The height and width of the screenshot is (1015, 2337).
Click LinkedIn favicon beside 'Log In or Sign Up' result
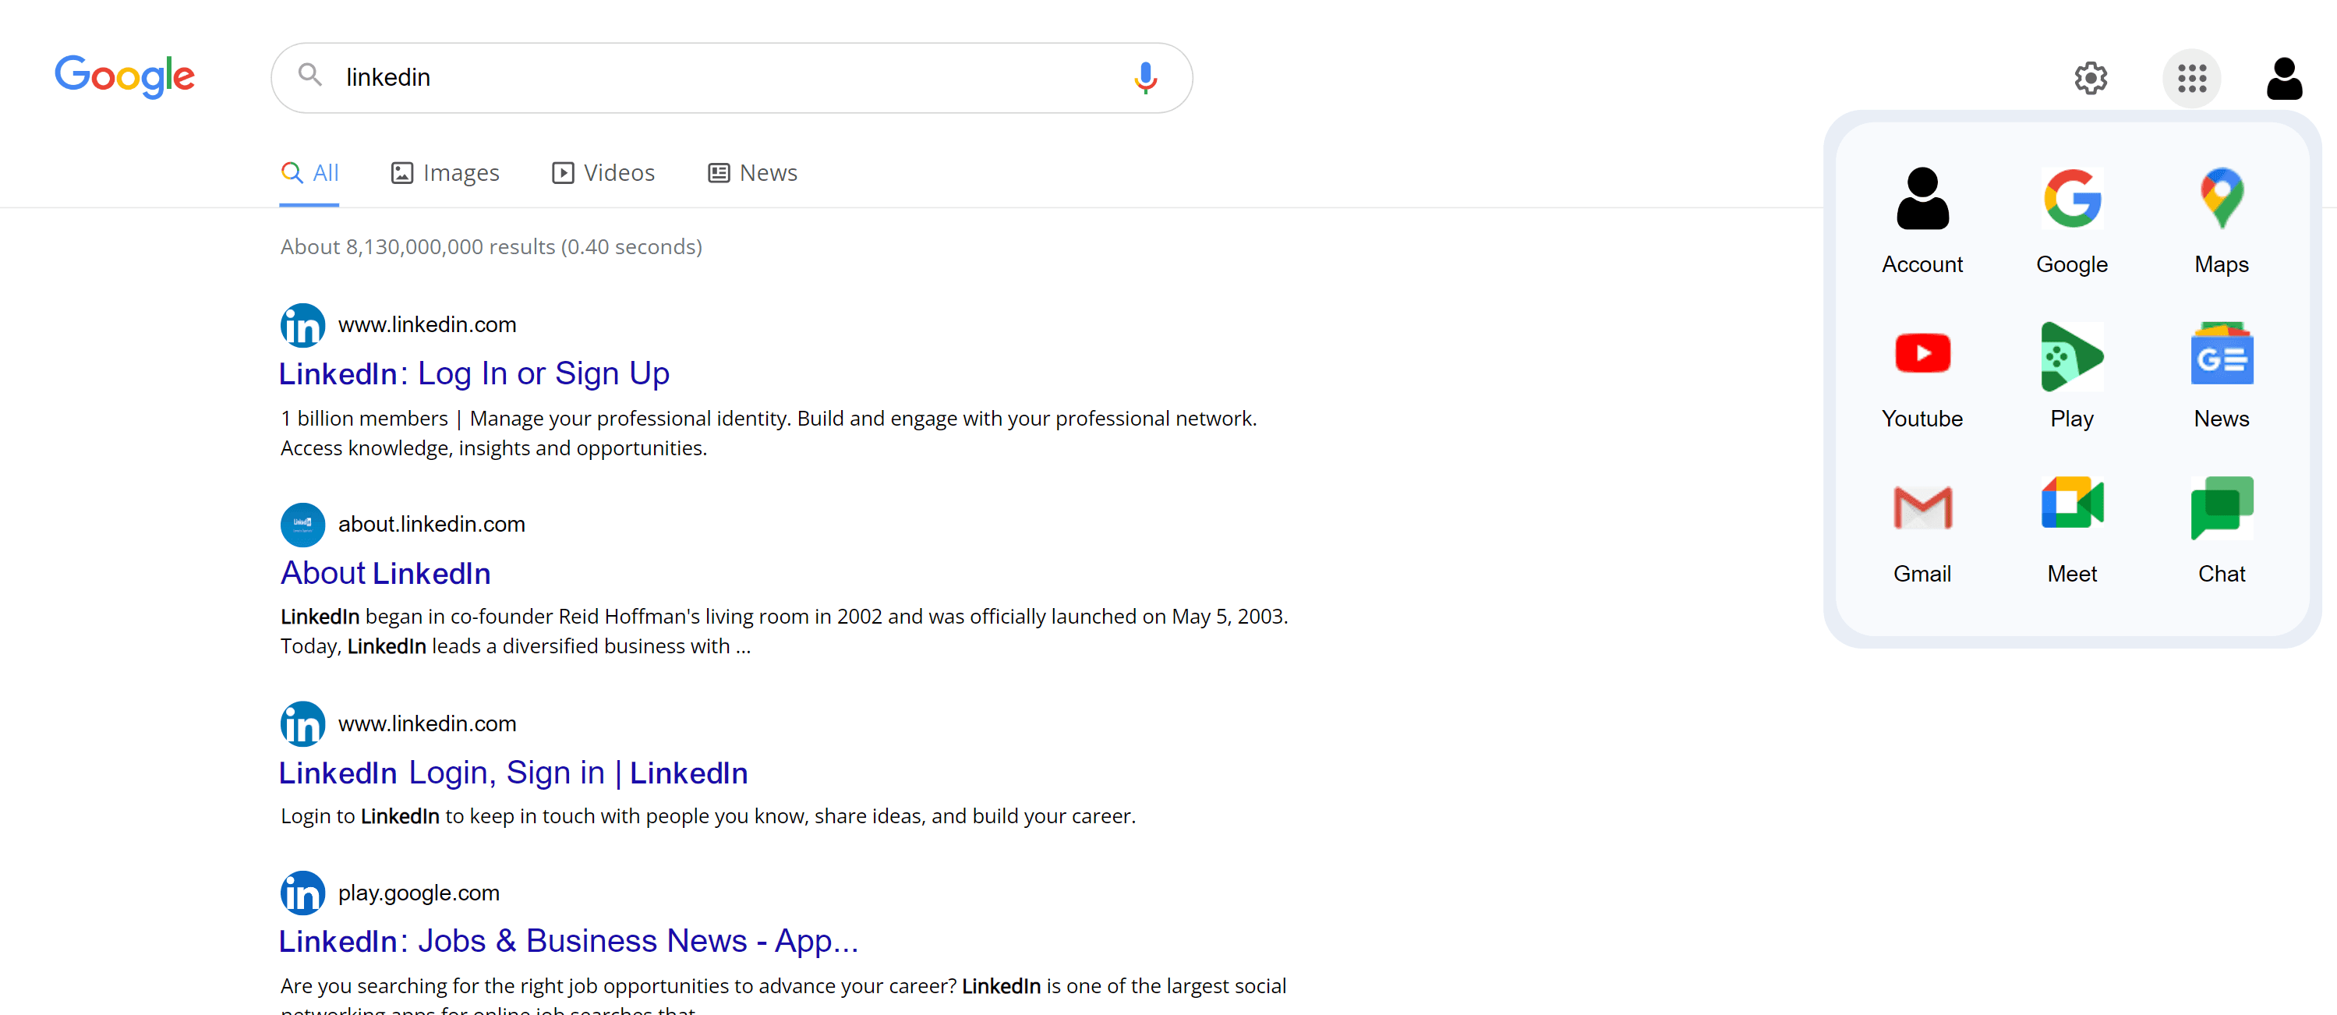[303, 326]
